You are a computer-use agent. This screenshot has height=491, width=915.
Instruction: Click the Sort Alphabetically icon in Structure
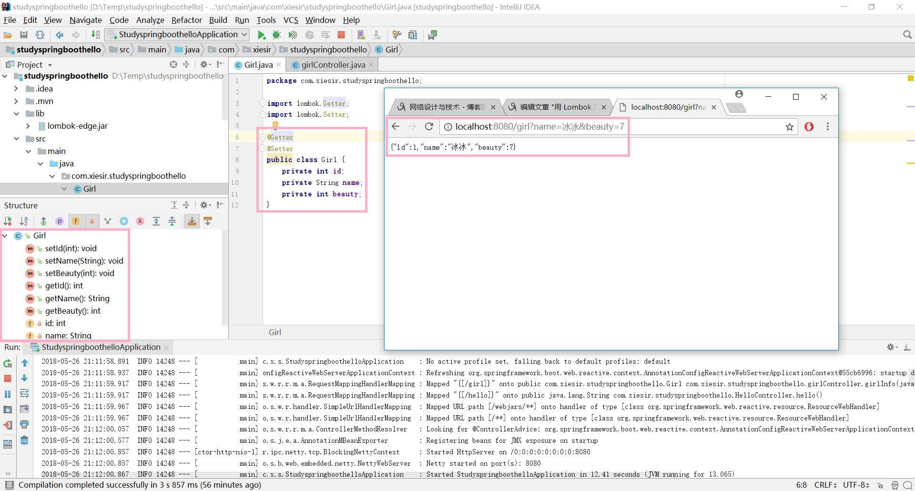pyautogui.click(x=24, y=221)
